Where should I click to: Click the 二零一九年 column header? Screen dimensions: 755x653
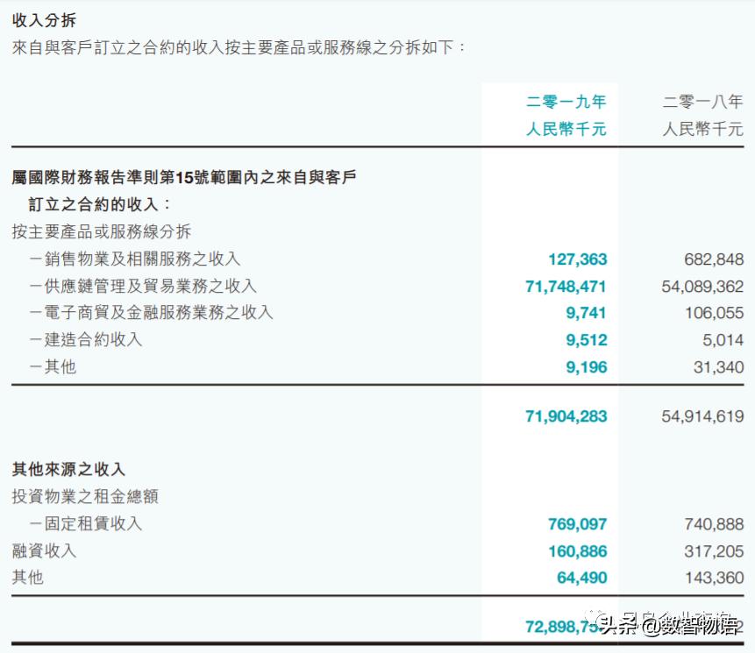pos(566,102)
